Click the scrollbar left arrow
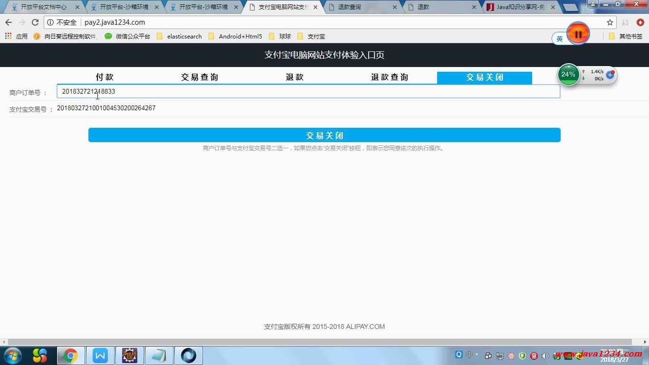649x365 pixels. click(x=4, y=342)
